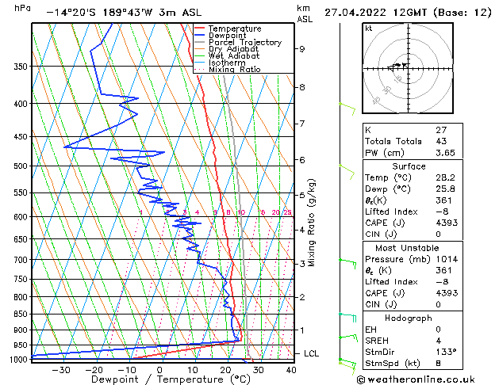499x385 pixels.
Task: Click the Mixing Ratio (g/kg) vertical axis title
Action: [x=311, y=223]
